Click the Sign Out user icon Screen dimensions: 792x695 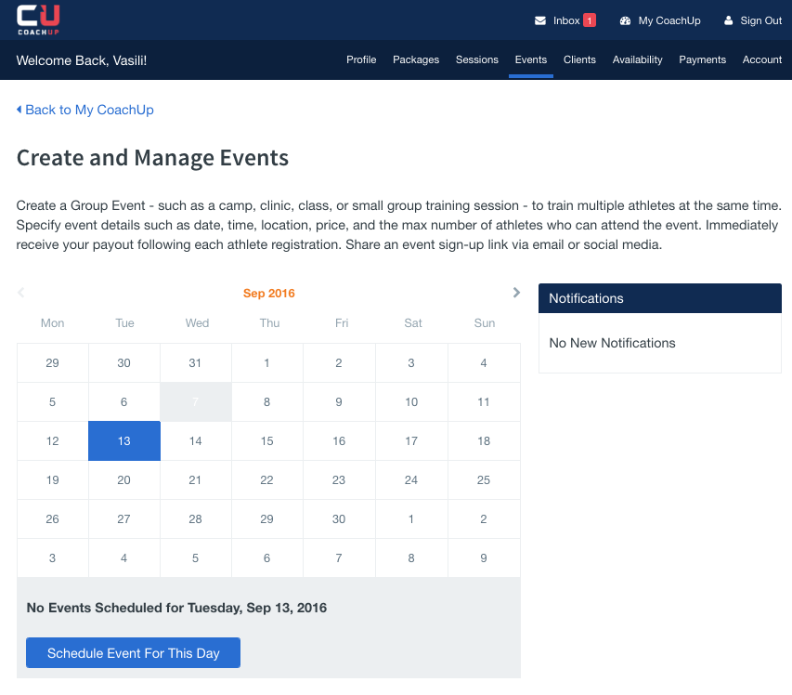pos(728,20)
